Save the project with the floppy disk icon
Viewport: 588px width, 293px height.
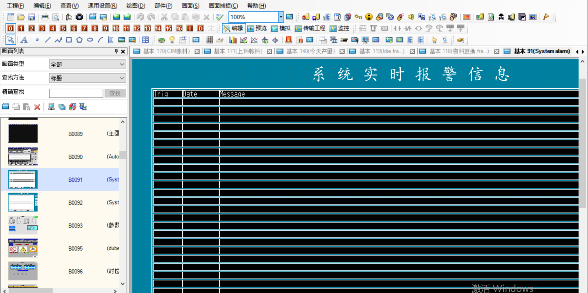pyautogui.click(x=31, y=17)
